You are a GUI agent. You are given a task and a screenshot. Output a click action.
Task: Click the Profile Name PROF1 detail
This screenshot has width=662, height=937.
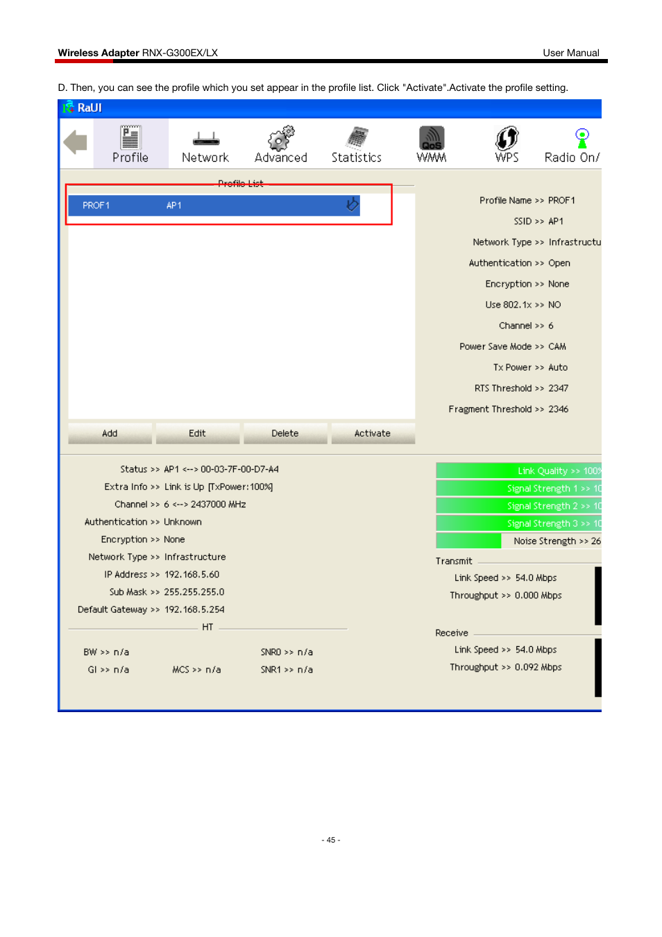click(x=562, y=201)
